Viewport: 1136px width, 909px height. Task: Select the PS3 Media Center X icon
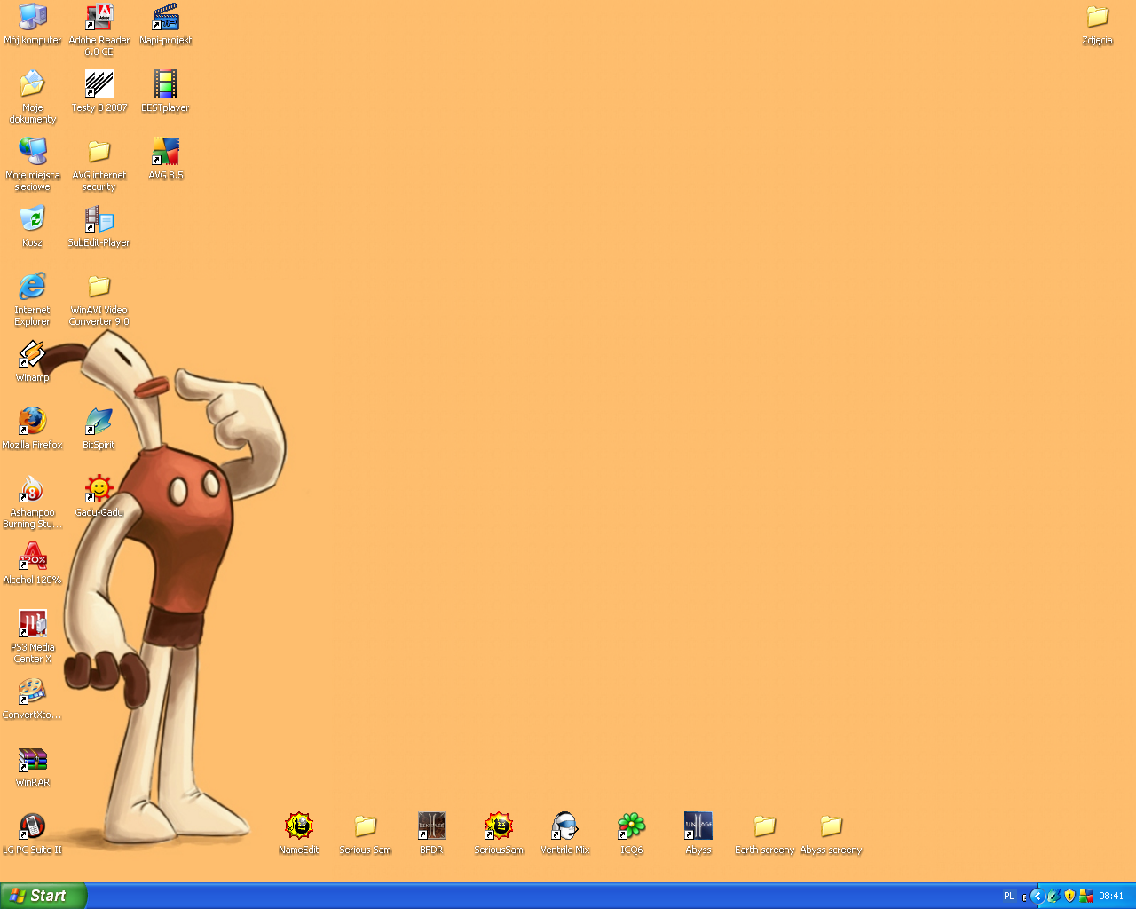tap(33, 624)
